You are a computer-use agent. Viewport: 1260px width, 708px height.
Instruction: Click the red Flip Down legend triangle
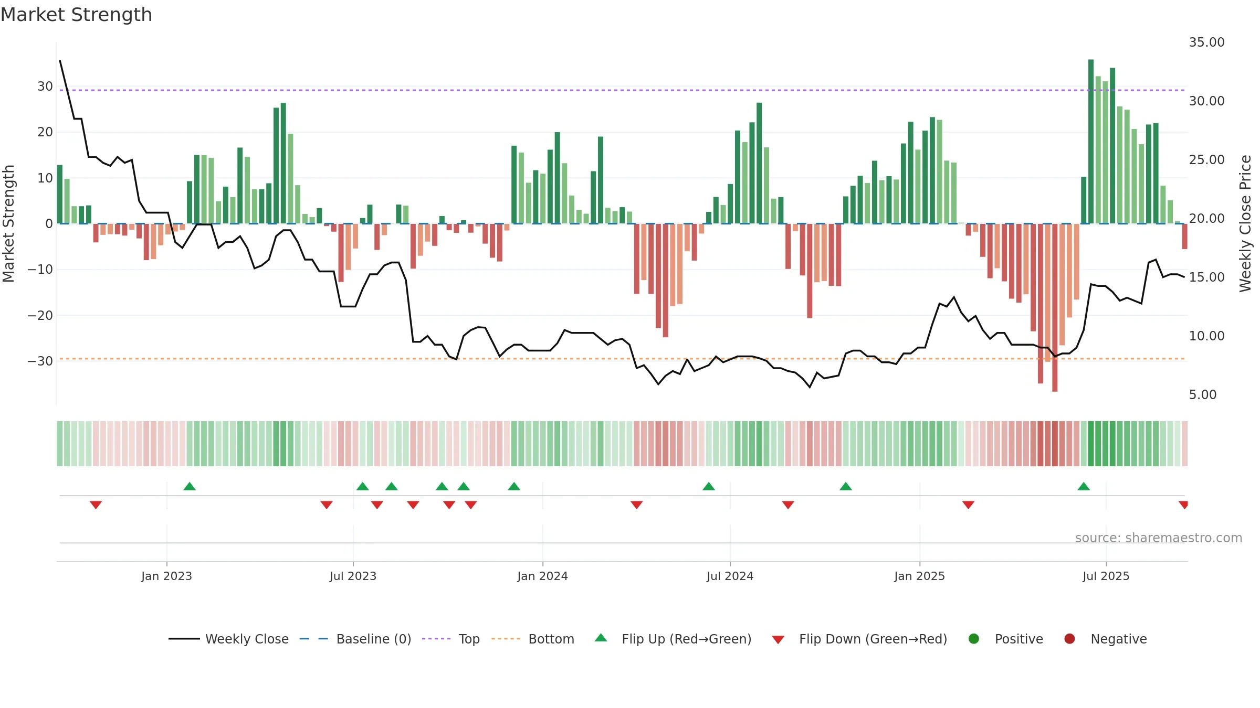(x=778, y=640)
